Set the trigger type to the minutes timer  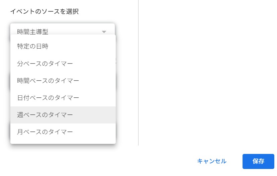63,64
